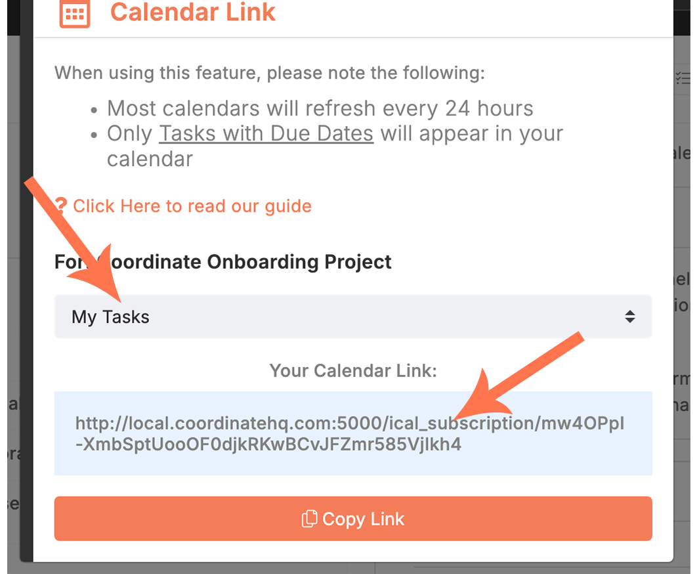697x574 pixels.
Task: Click the second line of the calendar URL
Action: (x=268, y=444)
